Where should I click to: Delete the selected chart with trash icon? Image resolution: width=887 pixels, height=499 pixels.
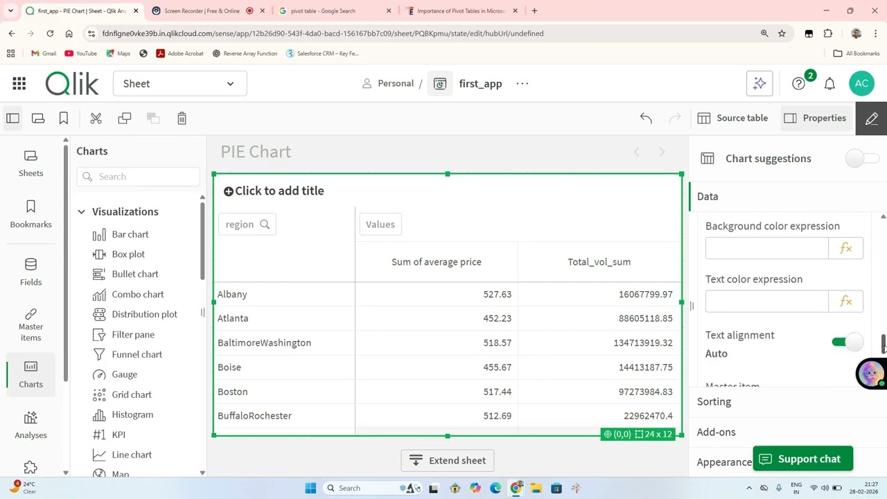point(182,119)
